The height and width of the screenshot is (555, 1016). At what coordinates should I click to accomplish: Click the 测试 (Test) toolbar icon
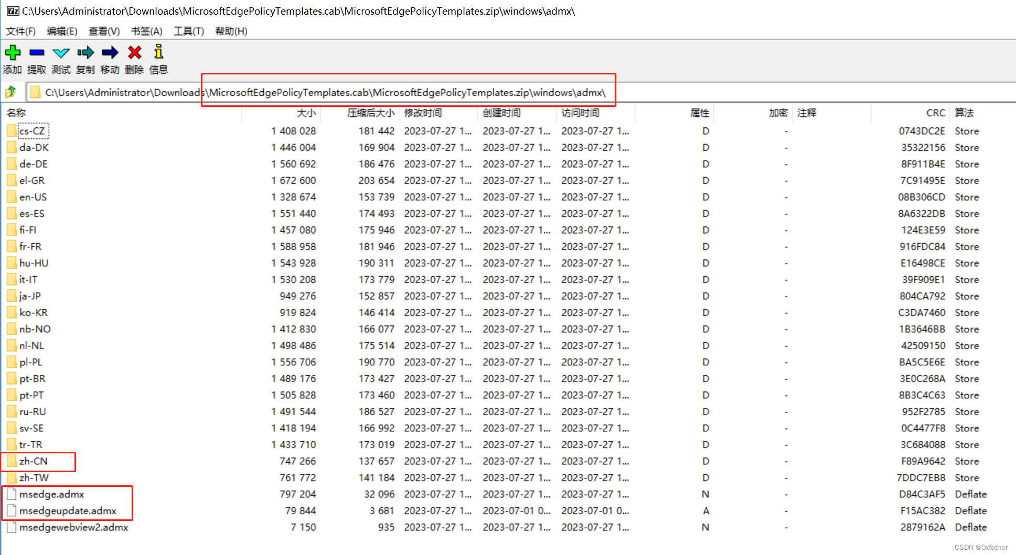(60, 52)
